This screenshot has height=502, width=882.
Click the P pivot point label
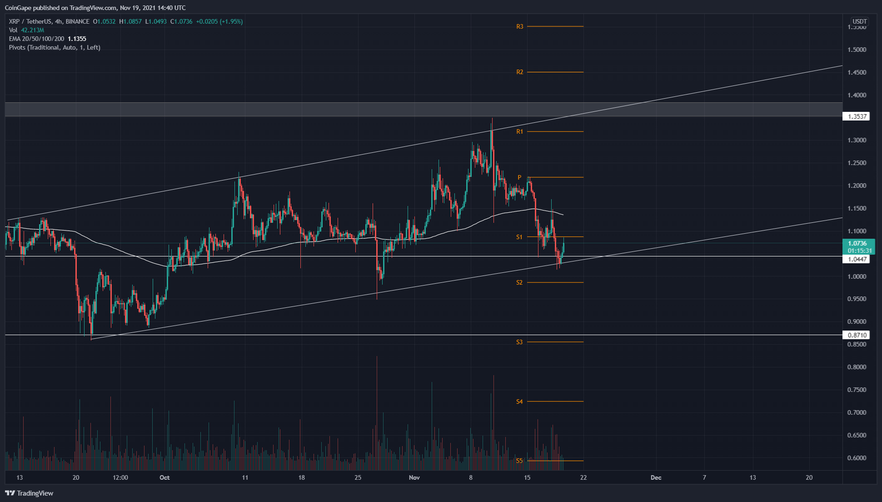(519, 177)
